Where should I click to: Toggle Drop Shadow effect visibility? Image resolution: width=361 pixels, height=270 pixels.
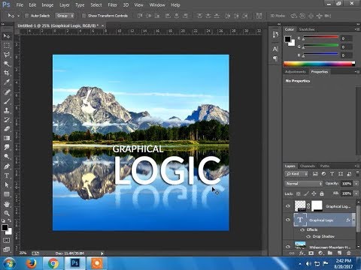(x=308, y=236)
